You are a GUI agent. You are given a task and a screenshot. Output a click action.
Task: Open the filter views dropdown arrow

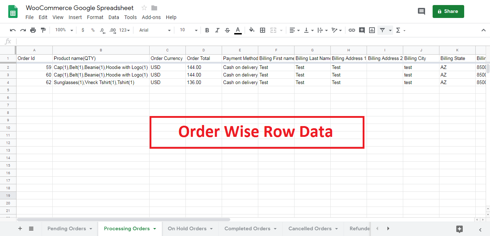click(x=390, y=31)
